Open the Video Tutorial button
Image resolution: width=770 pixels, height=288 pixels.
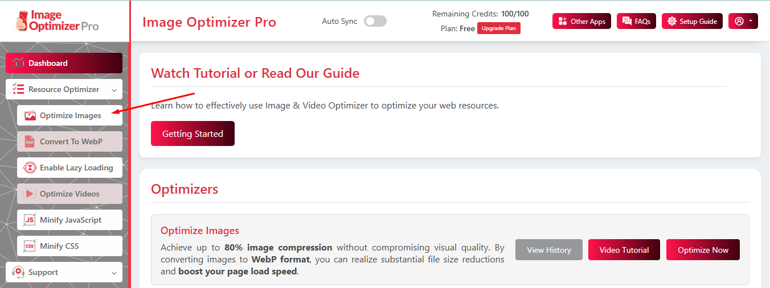coord(624,250)
